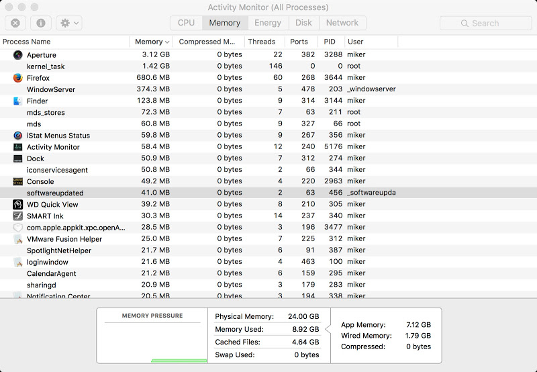Select the Finder app icon
Screen dimensions: 537x372
coord(18,101)
